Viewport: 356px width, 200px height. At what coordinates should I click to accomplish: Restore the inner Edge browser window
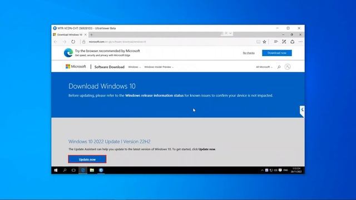tap(291, 34)
